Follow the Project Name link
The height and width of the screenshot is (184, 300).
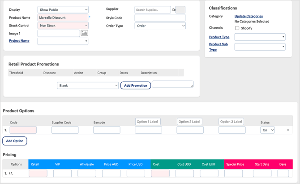click(x=19, y=41)
